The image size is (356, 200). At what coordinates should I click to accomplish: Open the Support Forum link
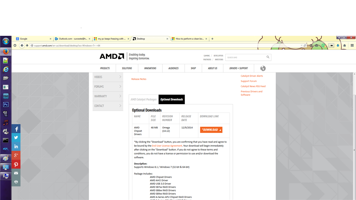pos(249,81)
